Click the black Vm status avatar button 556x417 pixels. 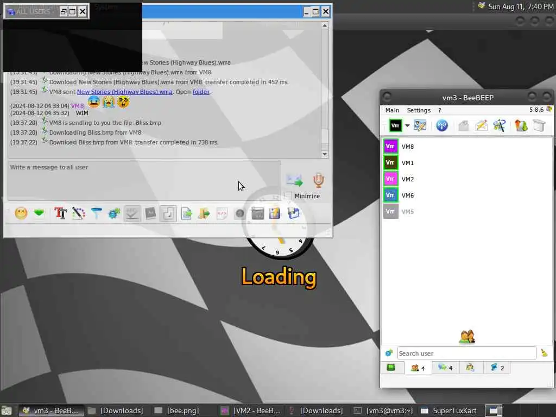point(395,125)
